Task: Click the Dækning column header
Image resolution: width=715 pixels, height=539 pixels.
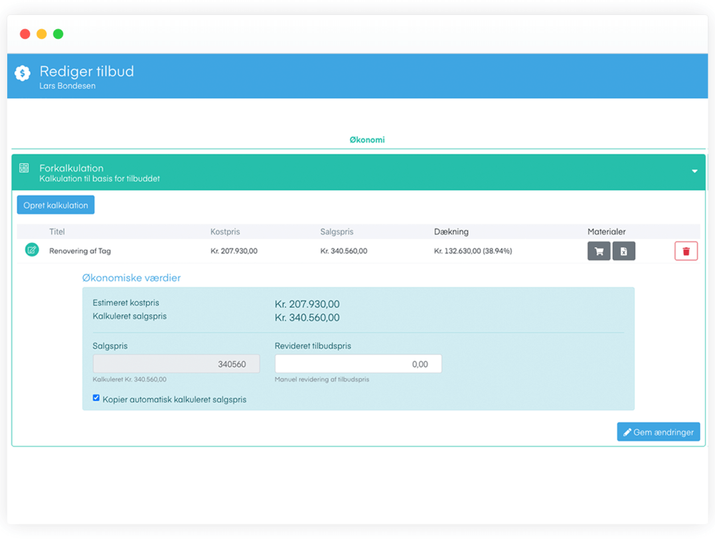Action: (x=451, y=232)
